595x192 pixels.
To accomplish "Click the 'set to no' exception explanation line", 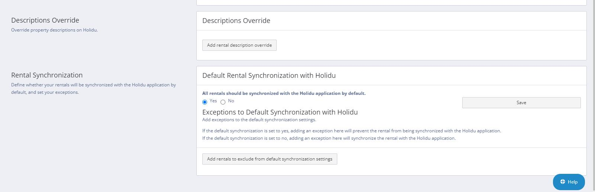I will 329,138.
